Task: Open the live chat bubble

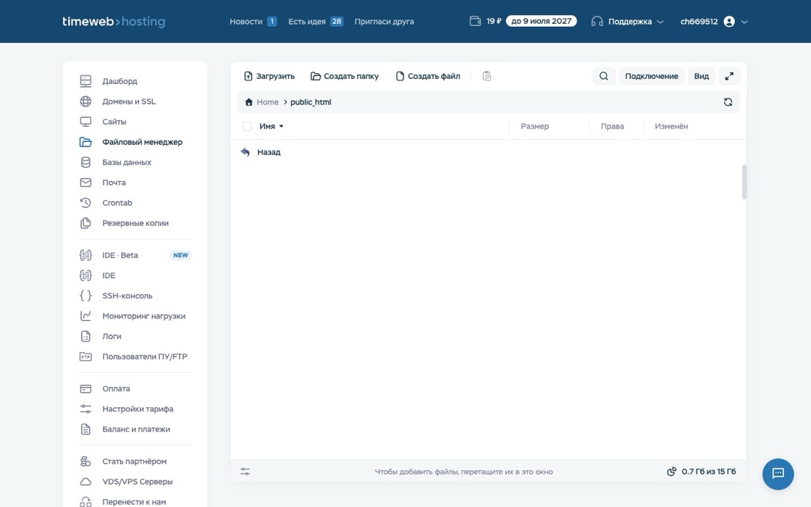Action: [778, 474]
